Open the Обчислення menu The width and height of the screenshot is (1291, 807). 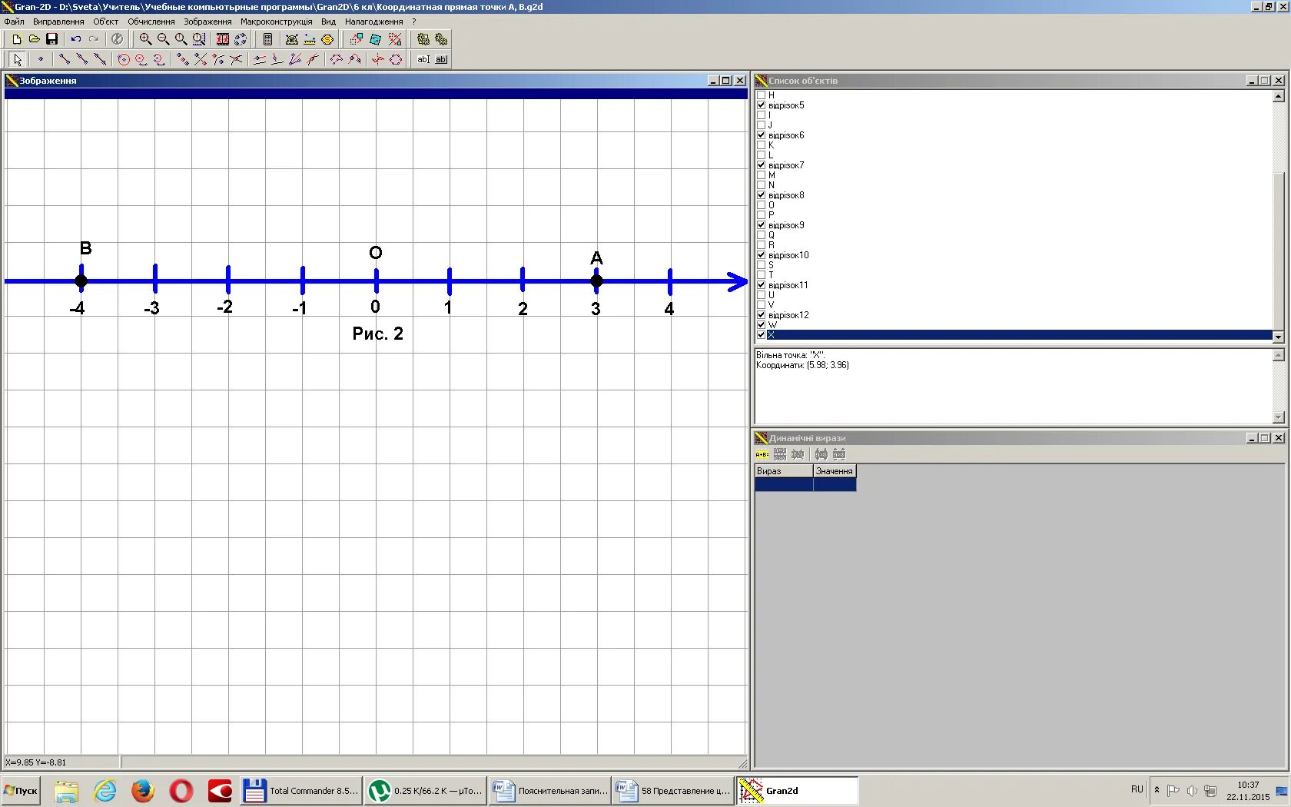pos(151,22)
